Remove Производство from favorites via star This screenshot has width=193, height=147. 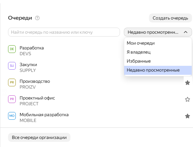click(188, 83)
